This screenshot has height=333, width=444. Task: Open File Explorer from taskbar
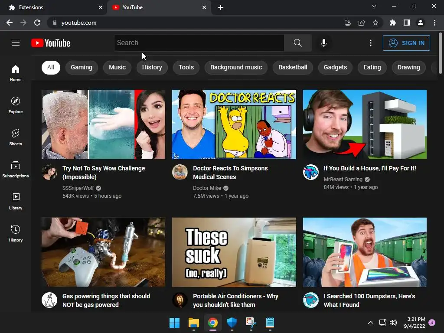(194, 323)
